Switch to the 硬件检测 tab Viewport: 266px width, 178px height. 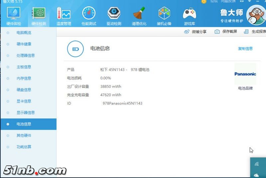click(39, 16)
